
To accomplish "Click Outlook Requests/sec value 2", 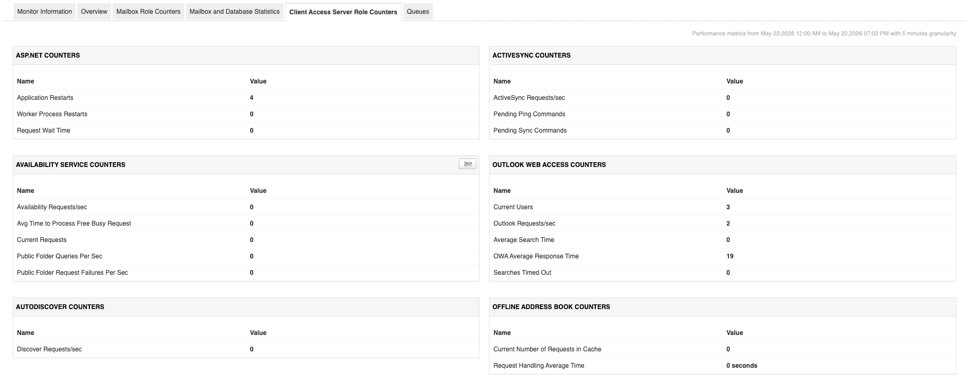I will click(x=728, y=223).
